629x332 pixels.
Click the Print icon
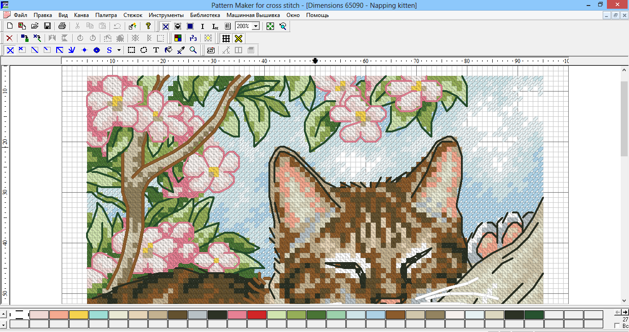coord(62,26)
